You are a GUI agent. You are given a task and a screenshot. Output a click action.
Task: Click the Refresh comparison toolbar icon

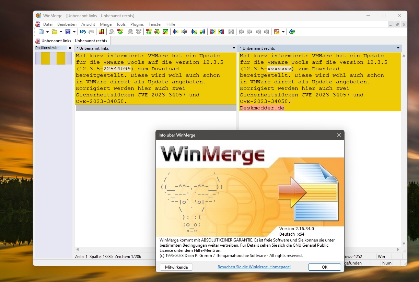(292, 32)
